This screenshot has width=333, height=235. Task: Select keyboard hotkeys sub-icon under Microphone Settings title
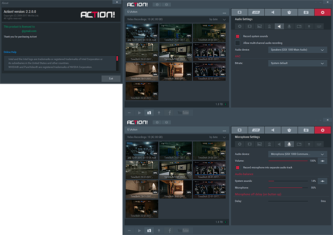[x=319, y=144]
